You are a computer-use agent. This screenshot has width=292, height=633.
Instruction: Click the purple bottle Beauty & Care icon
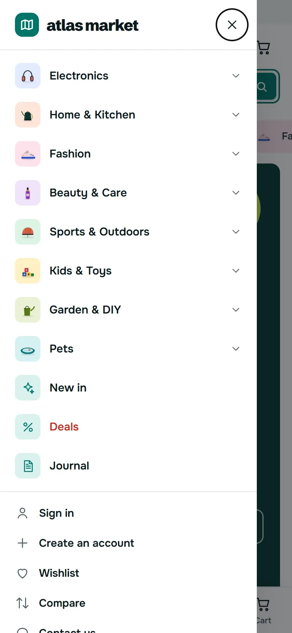[x=28, y=193]
